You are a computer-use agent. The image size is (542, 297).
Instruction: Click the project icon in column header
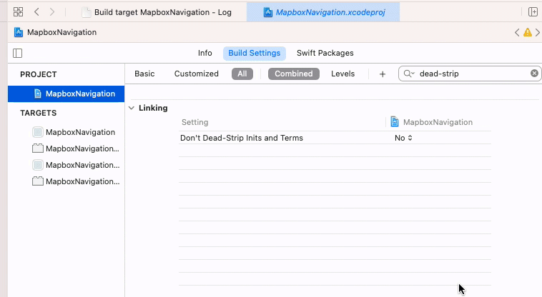click(395, 122)
